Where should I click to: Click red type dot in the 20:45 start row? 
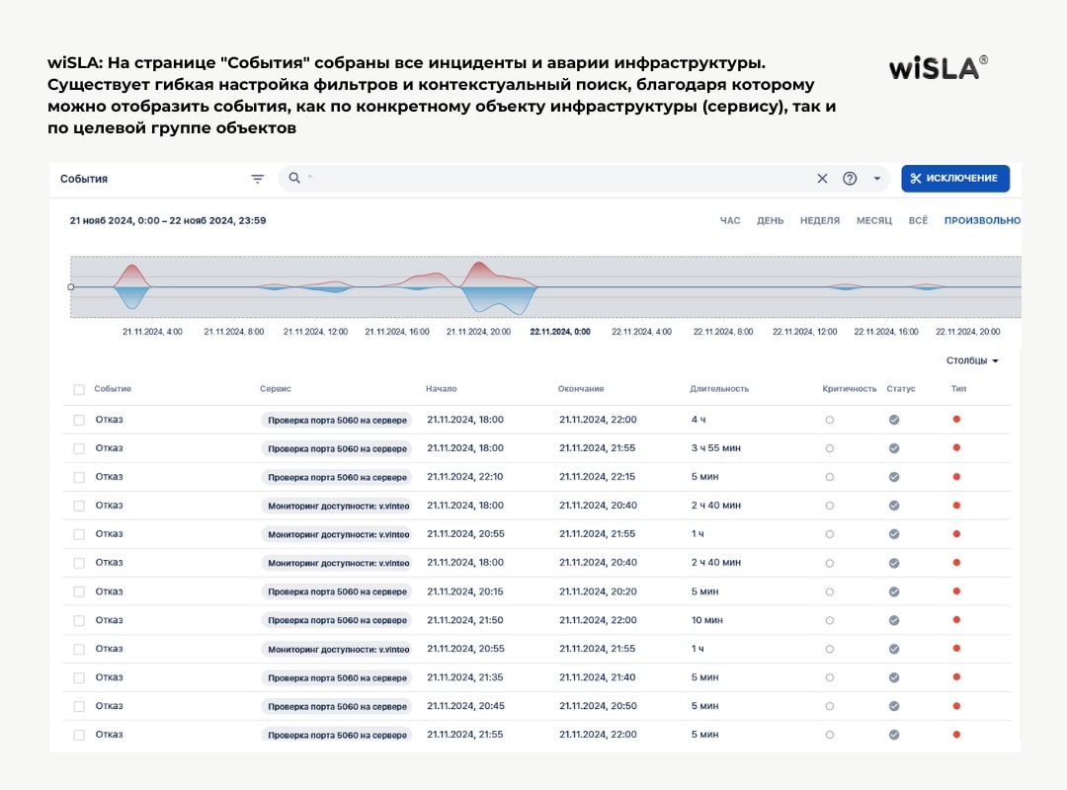pos(956,706)
